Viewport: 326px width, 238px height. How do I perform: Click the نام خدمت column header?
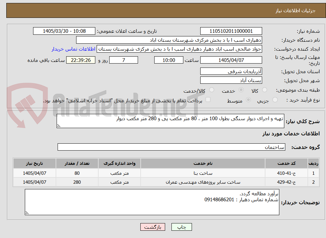pos(203,164)
